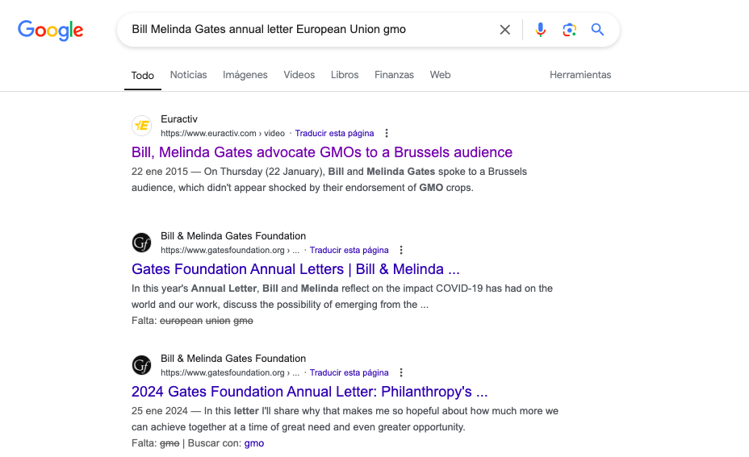
Task: Switch to the Imágenes tab
Action: [245, 75]
